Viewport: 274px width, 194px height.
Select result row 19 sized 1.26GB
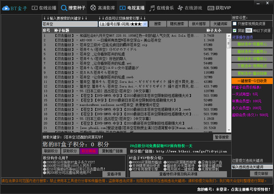click(x=134, y=119)
